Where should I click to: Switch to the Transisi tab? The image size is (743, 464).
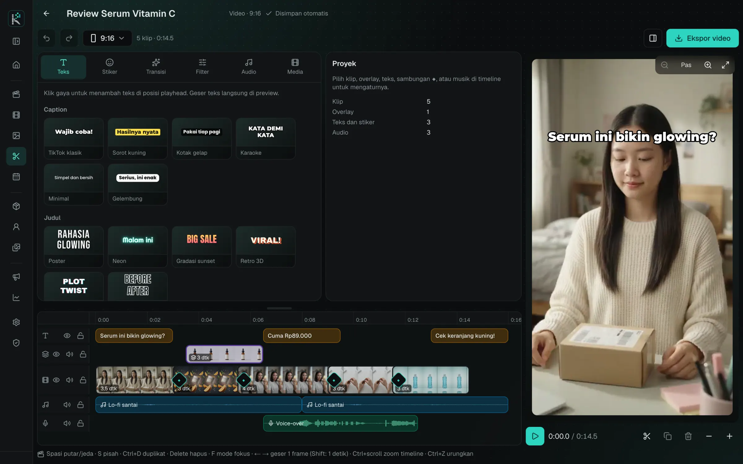tap(156, 67)
